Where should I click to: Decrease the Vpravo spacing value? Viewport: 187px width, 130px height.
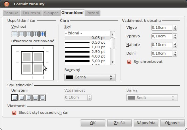[175, 38]
